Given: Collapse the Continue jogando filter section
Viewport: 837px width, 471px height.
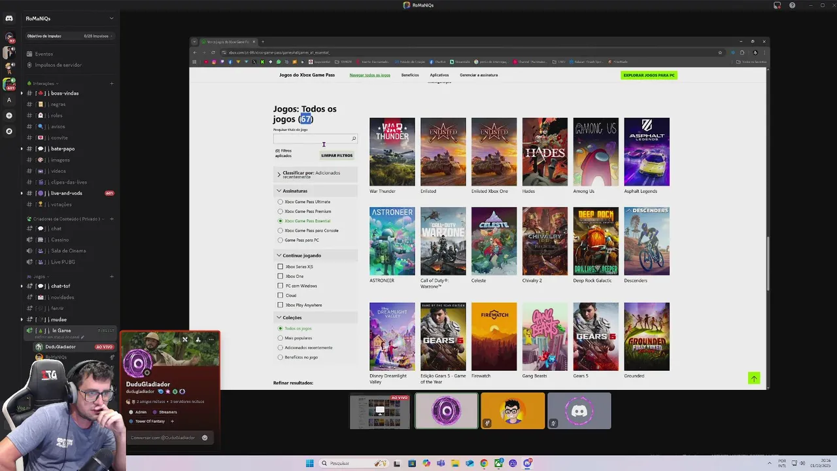Looking at the screenshot, I should (315, 256).
